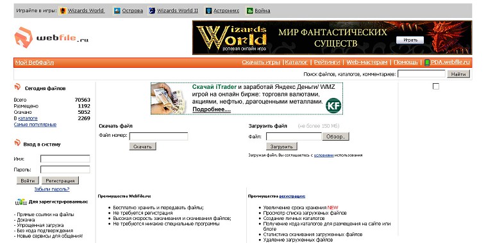This screenshot has height=243, width=486.
Task: Click the Найти search button
Action: [x=458, y=74]
